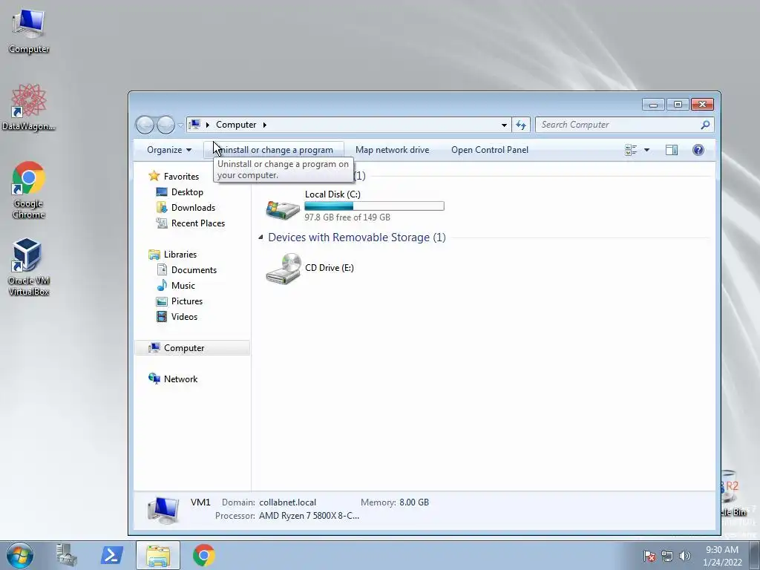The width and height of the screenshot is (760, 570).
Task: Open the Windows Start menu
Action: [x=19, y=555]
